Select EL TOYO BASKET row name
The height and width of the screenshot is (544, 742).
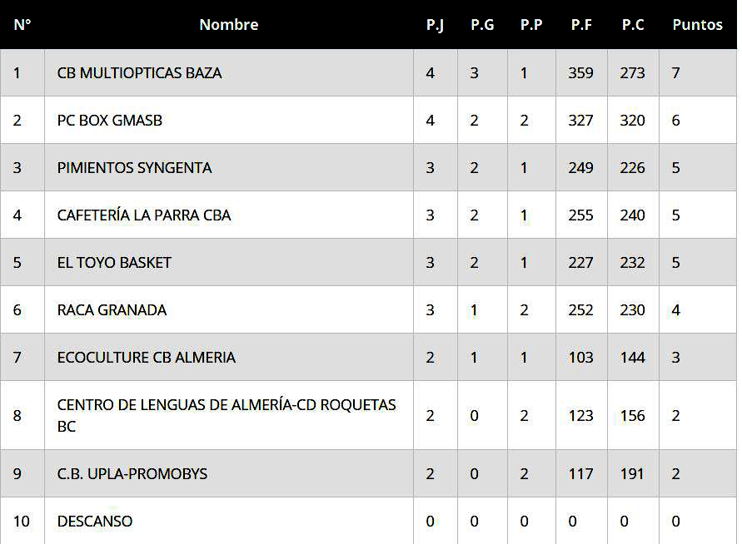(x=114, y=263)
